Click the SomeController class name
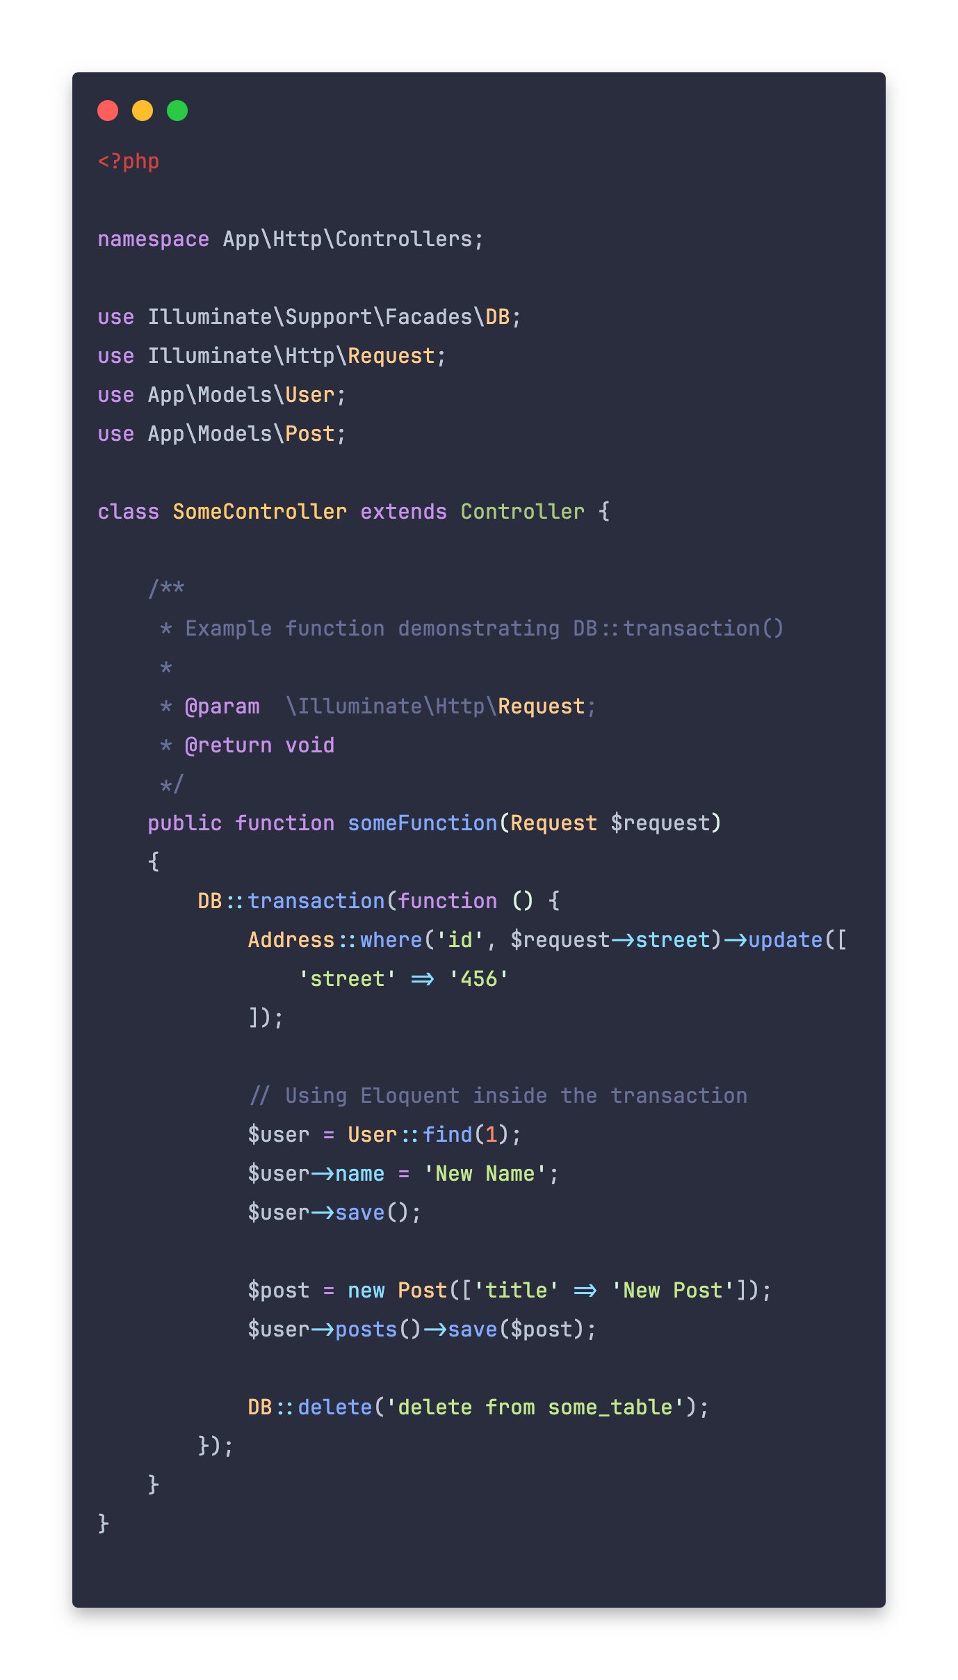This screenshot has width=958, height=1680. click(x=259, y=512)
